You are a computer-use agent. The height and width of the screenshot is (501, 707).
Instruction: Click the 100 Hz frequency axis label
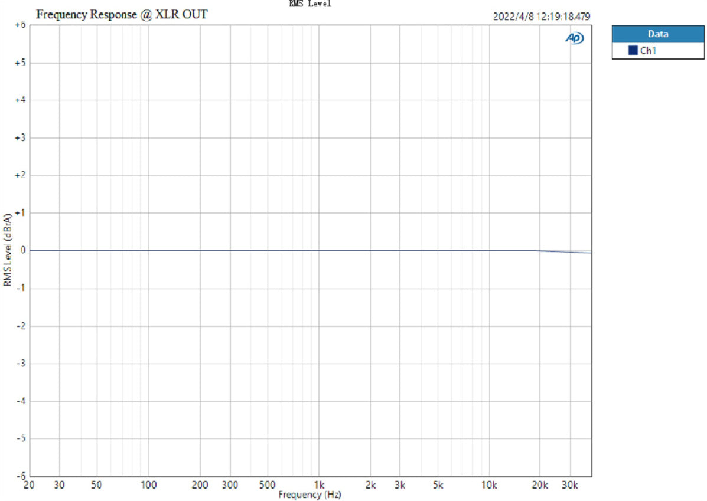click(148, 485)
